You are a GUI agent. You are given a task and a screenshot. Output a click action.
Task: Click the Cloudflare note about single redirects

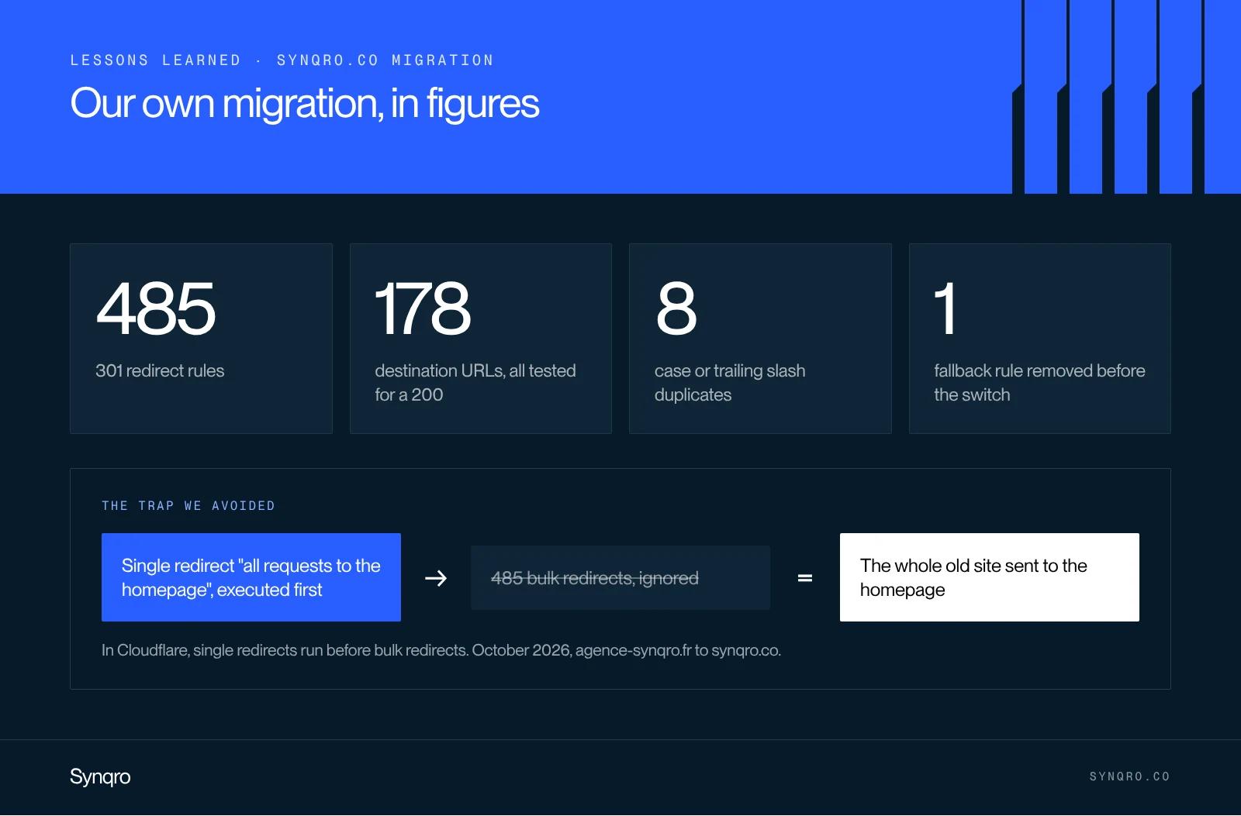(x=441, y=650)
